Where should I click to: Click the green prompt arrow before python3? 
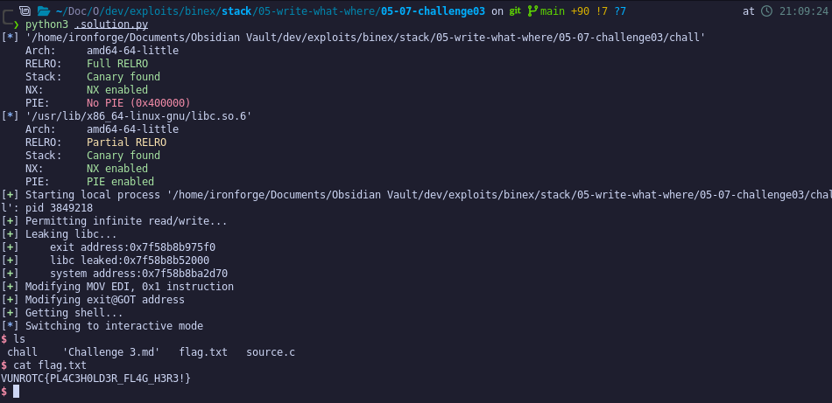(x=16, y=24)
